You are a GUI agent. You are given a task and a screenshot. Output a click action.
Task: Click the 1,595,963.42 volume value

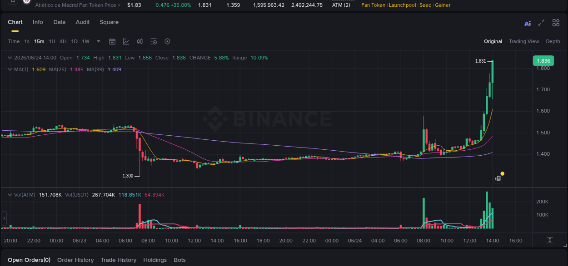[269, 5]
